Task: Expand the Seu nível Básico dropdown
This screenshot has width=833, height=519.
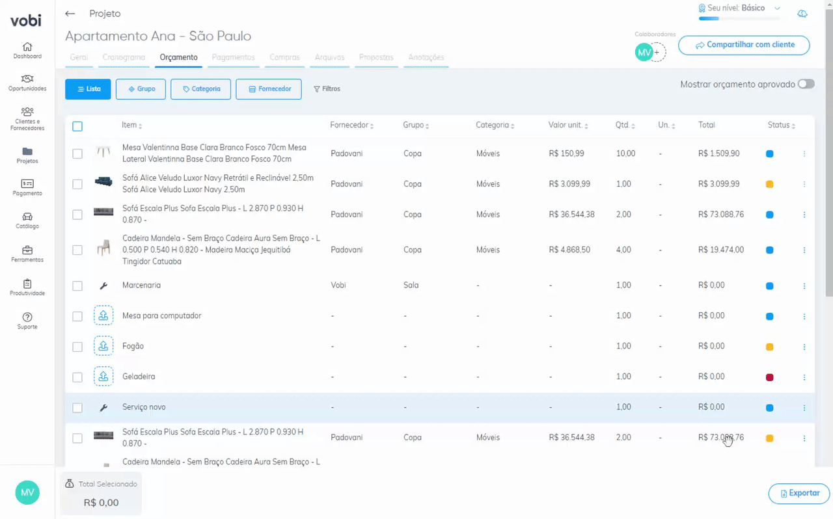Action: pyautogui.click(x=777, y=8)
